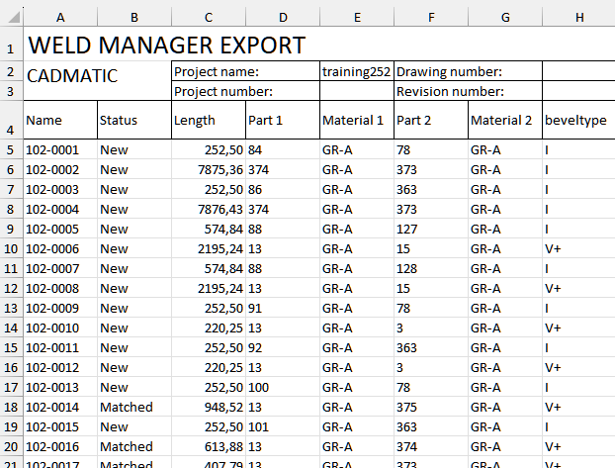The width and height of the screenshot is (615, 468).
Task: Click row 10 header number
Action: [10, 248]
